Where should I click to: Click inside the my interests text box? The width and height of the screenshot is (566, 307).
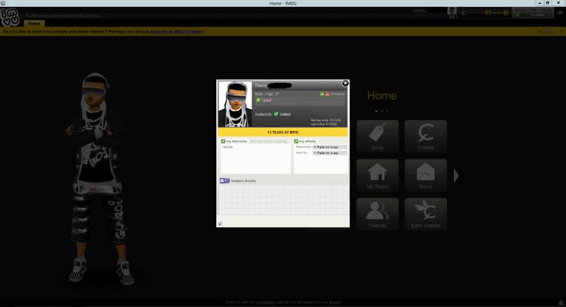tap(255, 159)
